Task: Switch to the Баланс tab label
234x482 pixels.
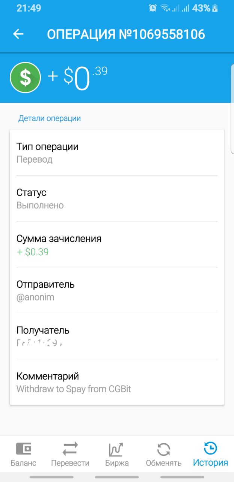Action: (23, 463)
